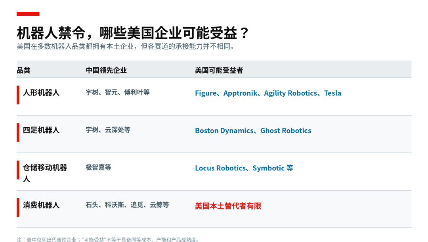Open the Figure company link
The width and height of the screenshot is (428, 242).
[x=206, y=93]
